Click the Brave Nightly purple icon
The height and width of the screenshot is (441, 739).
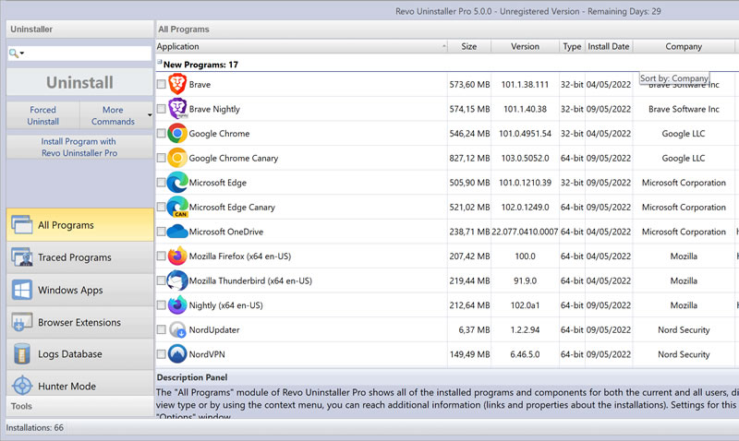(177, 109)
